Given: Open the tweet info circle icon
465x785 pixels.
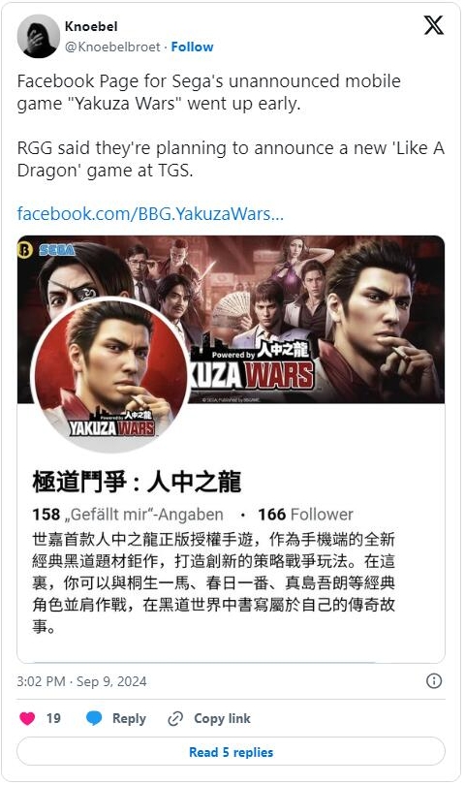Looking at the screenshot, I should [x=433, y=681].
